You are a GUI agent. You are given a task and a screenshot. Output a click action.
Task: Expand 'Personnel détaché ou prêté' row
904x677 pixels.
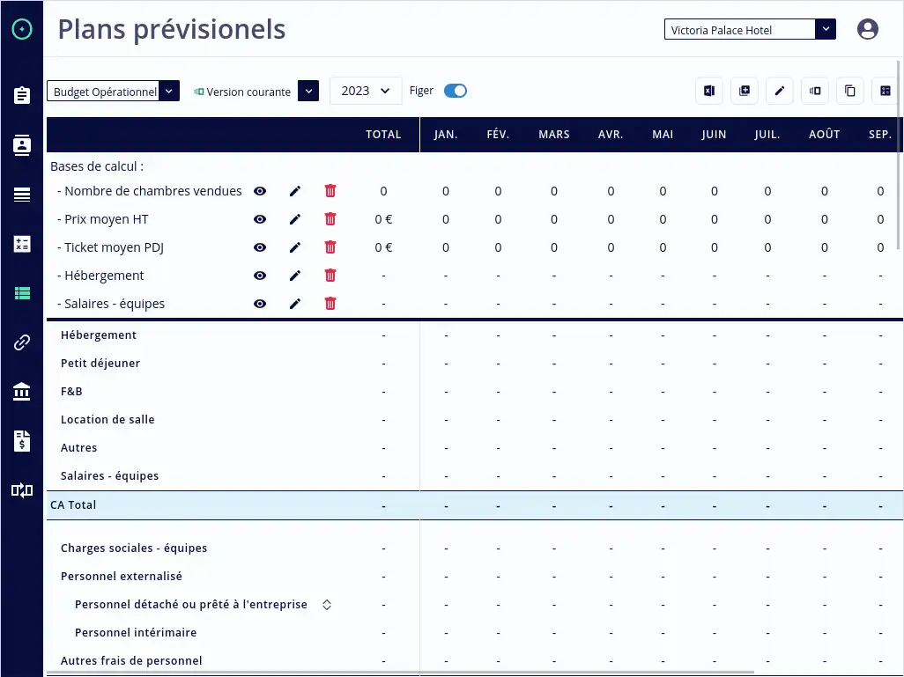[x=326, y=605]
